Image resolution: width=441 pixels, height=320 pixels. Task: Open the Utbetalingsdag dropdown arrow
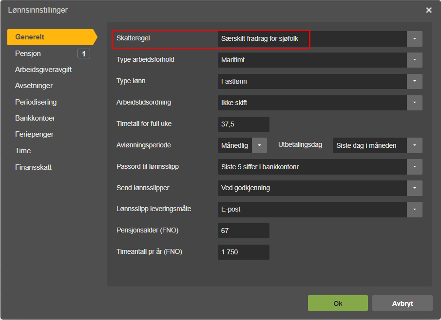[x=414, y=145]
